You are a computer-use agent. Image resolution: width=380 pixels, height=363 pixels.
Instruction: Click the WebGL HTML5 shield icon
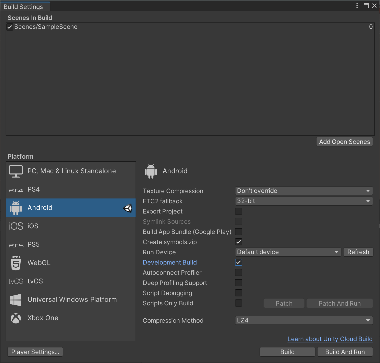(x=16, y=263)
